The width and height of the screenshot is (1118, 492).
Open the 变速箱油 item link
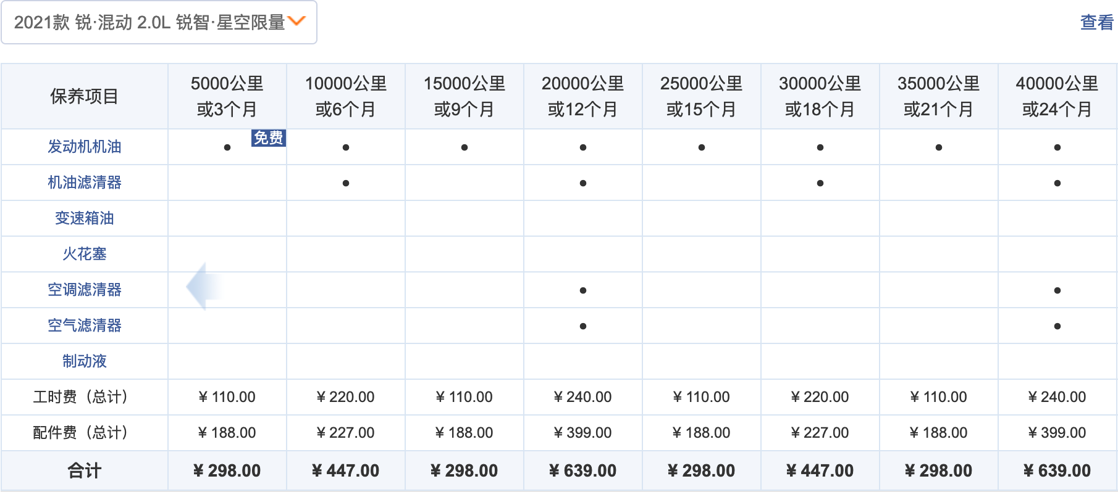point(85,218)
